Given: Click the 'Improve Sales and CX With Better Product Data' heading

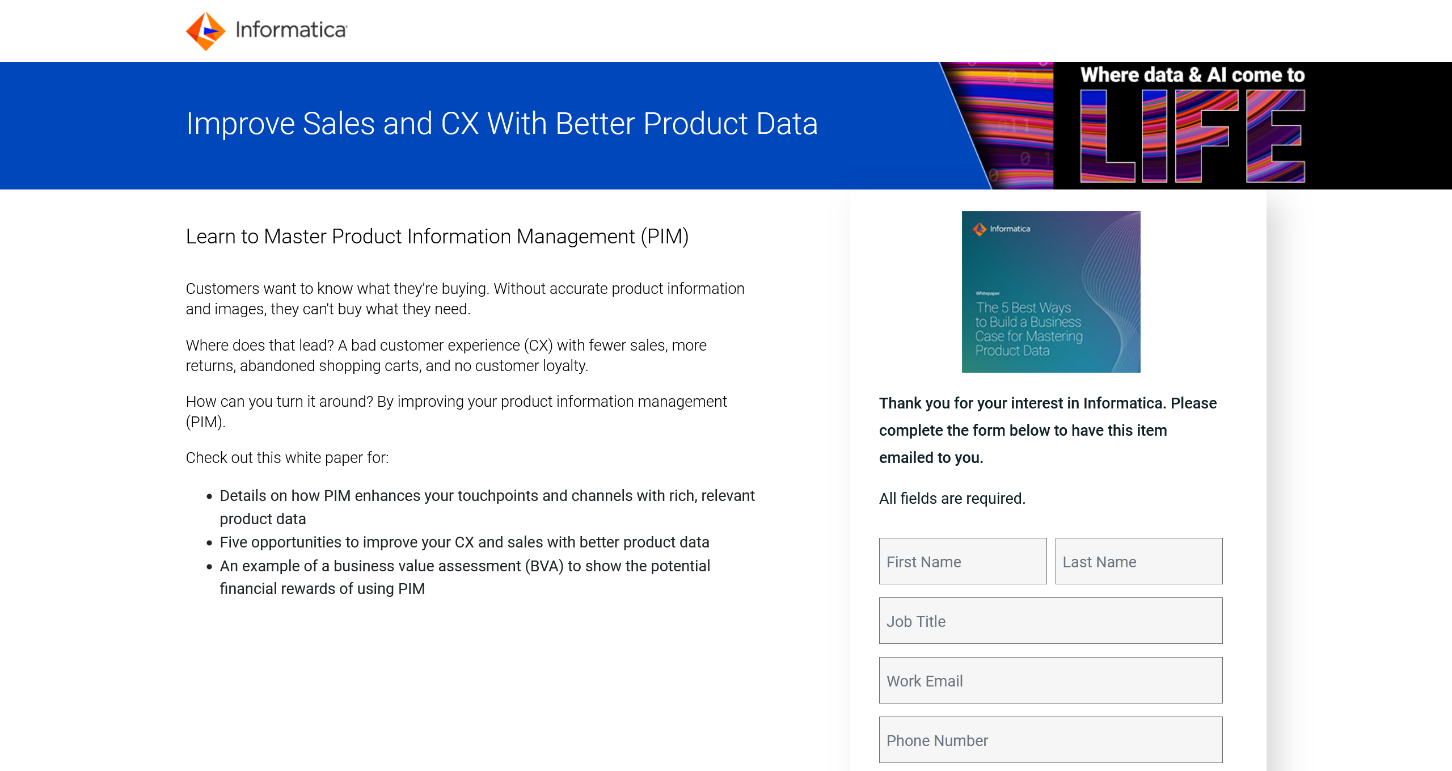Looking at the screenshot, I should (502, 124).
